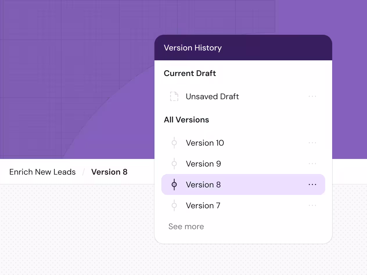367x275 pixels.
Task: Expand the list with See more
Action: 186,226
